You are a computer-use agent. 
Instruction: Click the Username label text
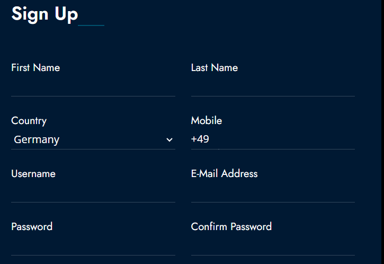33,174
